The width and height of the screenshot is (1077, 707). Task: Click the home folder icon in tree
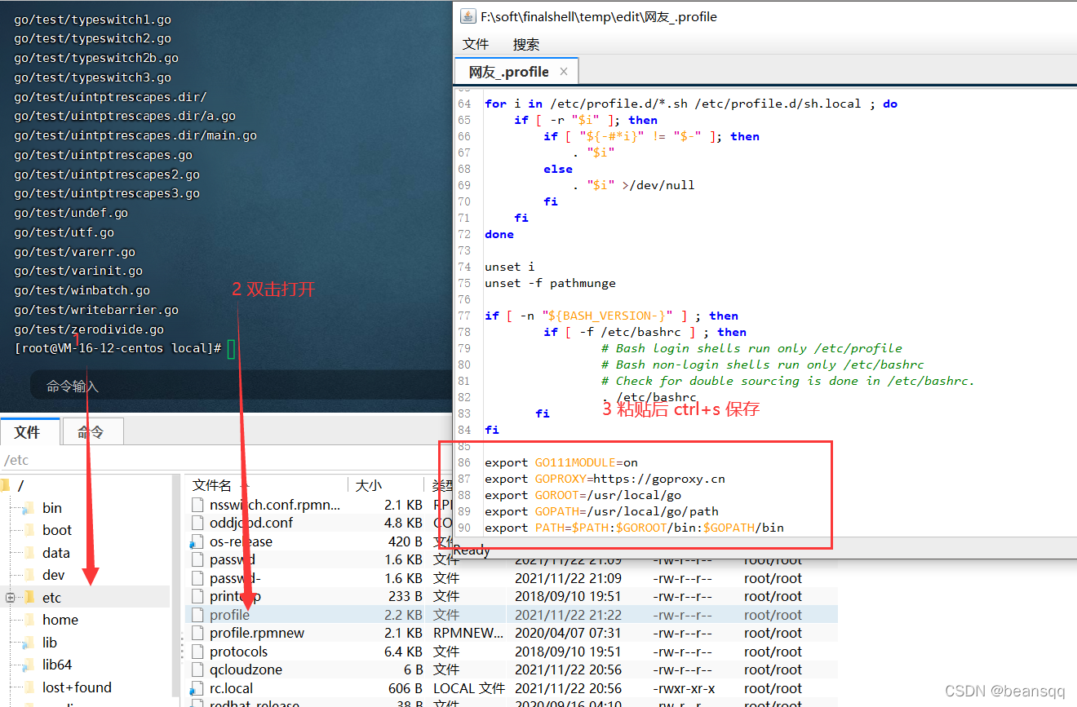(x=29, y=620)
